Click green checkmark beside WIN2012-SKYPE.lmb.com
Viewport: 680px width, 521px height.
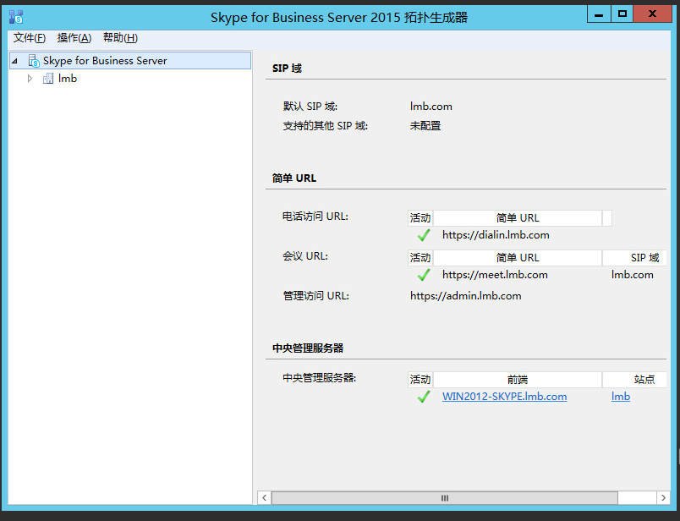423,397
